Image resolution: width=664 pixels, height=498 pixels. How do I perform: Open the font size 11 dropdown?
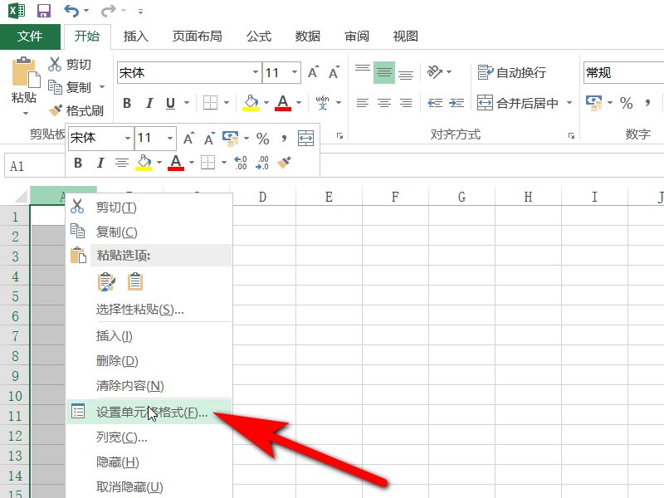pyautogui.click(x=295, y=72)
